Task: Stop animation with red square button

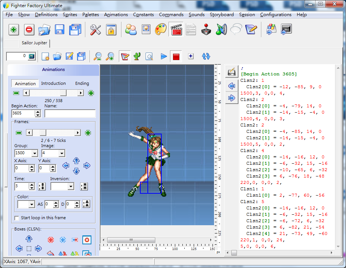Action: 176,57
